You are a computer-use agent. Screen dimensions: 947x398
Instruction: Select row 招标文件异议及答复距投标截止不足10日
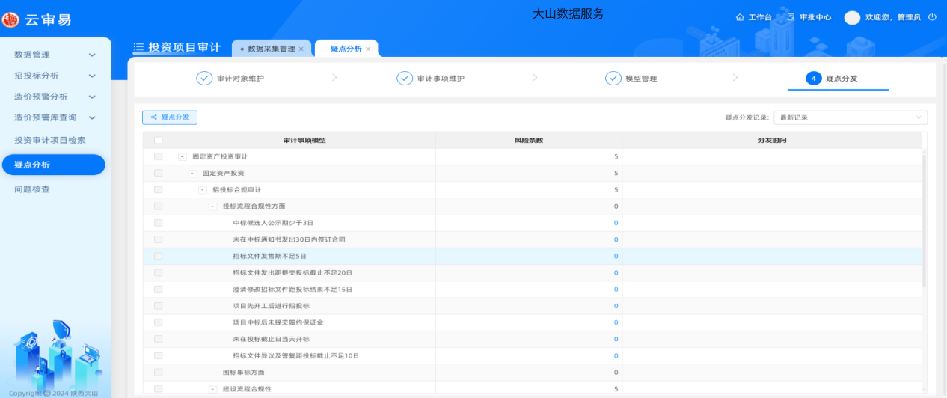point(532,355)
